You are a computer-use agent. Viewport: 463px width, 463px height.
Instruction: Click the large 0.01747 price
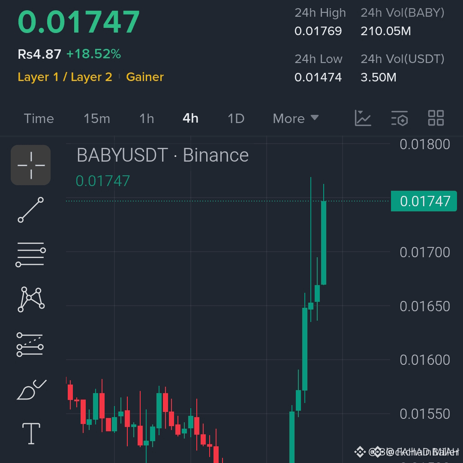[78, 22]
